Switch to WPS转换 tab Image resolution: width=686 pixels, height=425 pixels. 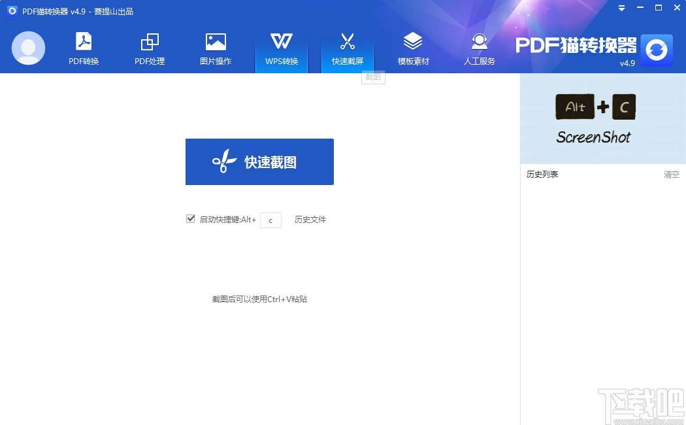pyautogui.click(x=282, y=48)
